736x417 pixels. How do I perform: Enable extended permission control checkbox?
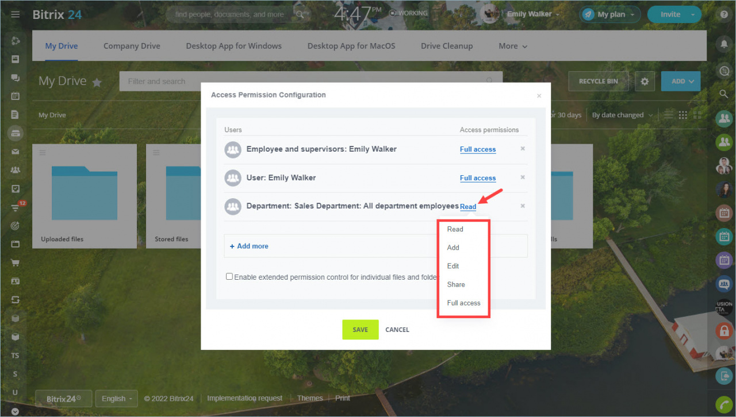tap(229, 276)
